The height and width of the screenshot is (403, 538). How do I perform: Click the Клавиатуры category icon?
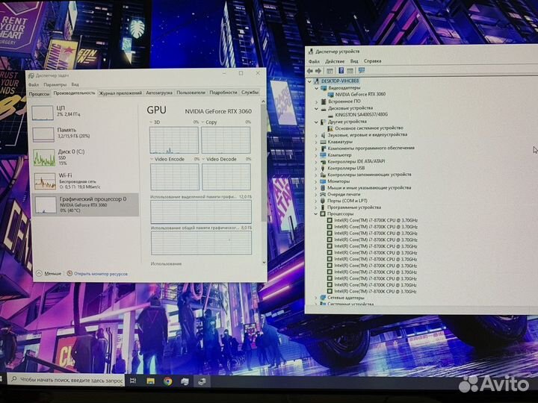(324, 142)
